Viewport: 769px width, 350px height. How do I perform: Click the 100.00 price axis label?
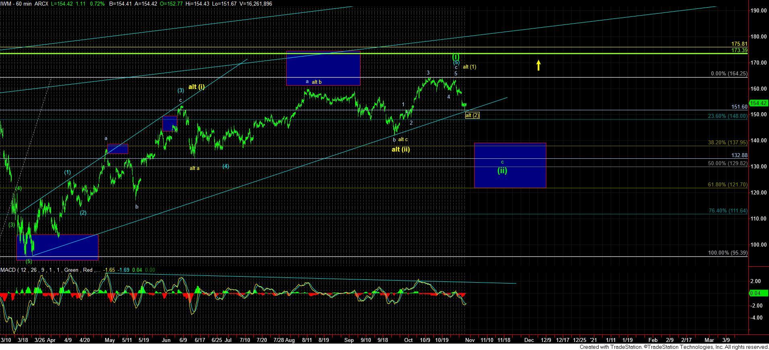tap(758, 245)
